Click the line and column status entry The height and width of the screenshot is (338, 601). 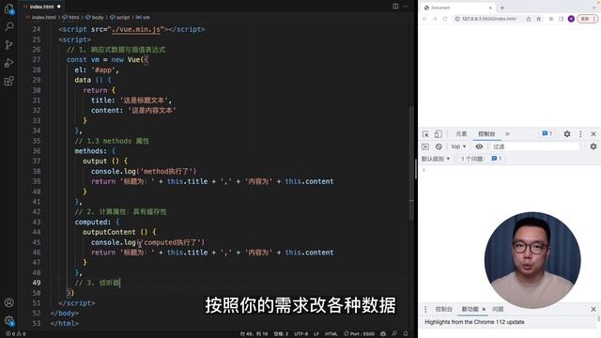[254, 334]
